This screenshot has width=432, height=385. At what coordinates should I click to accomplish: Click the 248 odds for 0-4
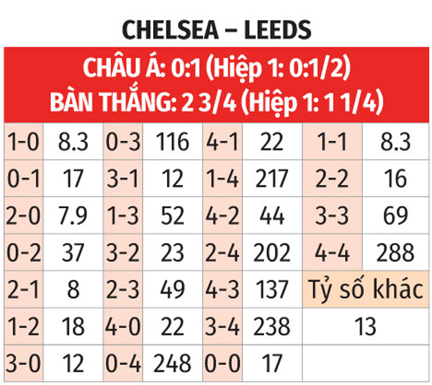[x=172, y=363]
